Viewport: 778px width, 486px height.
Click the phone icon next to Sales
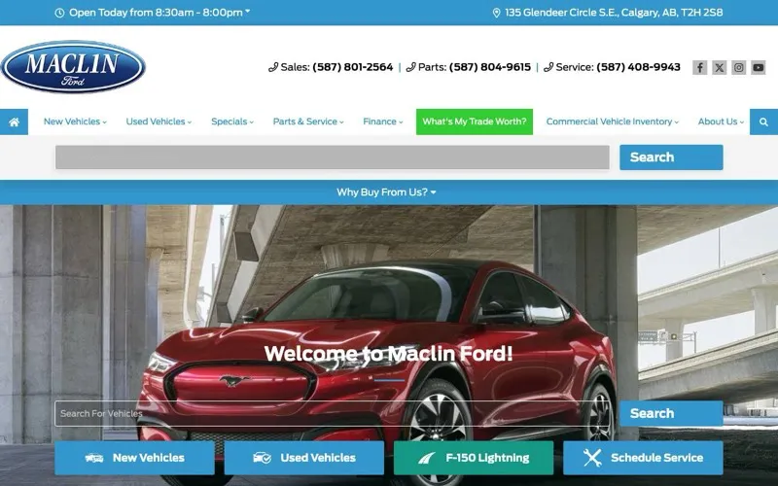pyautogui.click(x=273, y=67)
